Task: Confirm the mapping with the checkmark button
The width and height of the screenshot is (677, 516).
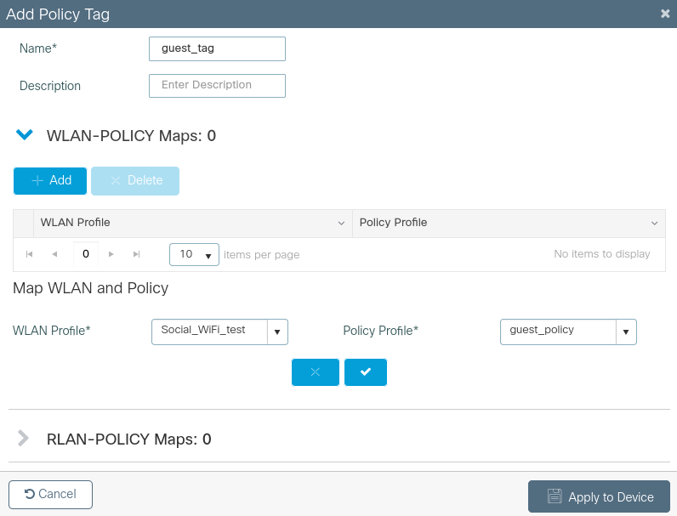Action: click(x=366, y=372)
